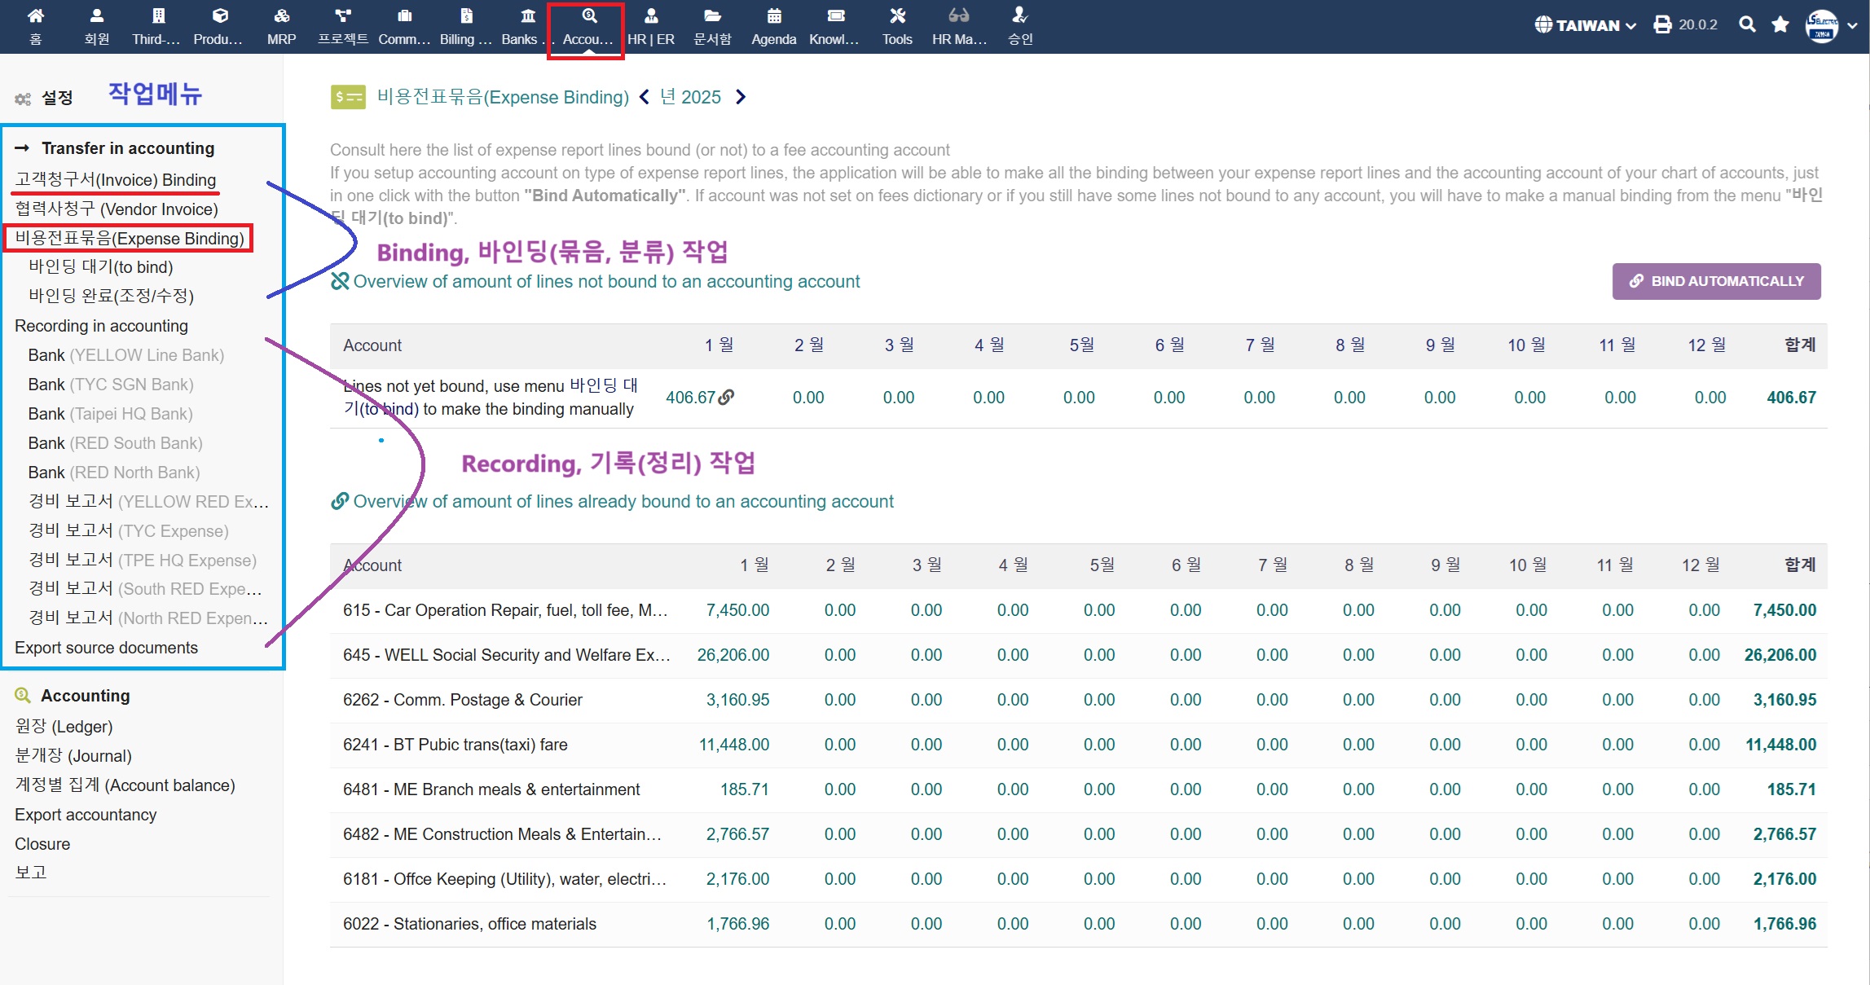Click the Bind Automatically button
The image size is (1870, 985).
[1716, 281]
